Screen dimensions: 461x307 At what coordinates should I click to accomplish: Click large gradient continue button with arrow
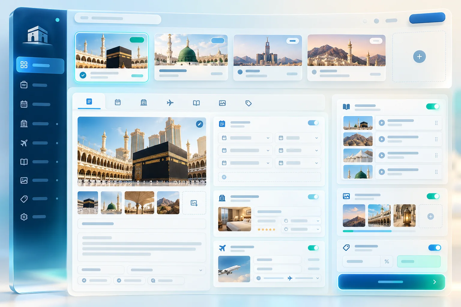[x=391, y=282]
